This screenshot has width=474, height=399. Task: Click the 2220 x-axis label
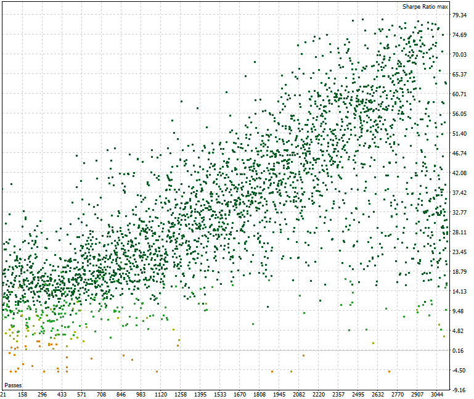tap(319, 395)
